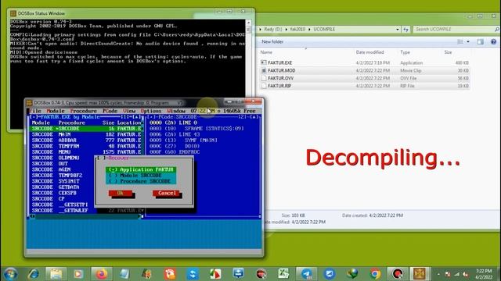The image size is (501, 281).
Task: Click module list horizontal scroll left arrow
Action: pyautogui.click(x=32, y=216)
